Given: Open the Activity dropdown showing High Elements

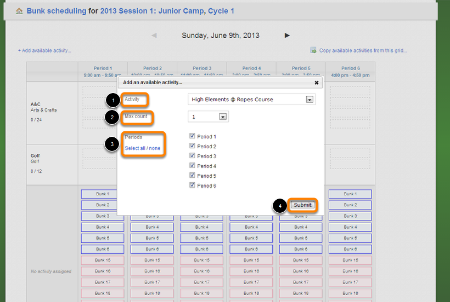Looking at the screenshot, I should pyautogui.click(x=251, y=100).
